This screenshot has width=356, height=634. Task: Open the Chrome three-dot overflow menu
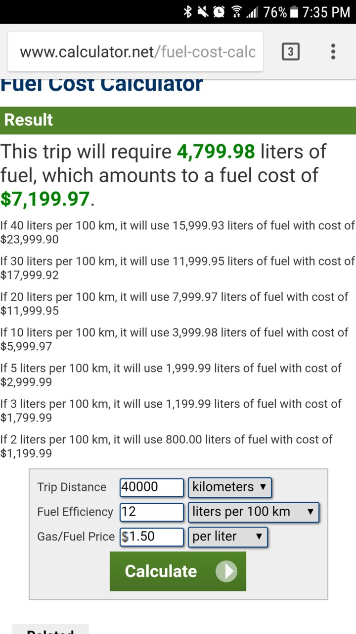333,52
